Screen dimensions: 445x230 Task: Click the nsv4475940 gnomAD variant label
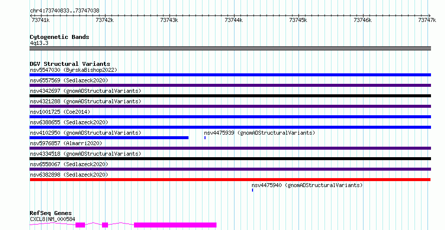pyautogui.click(x=307, y=185)
